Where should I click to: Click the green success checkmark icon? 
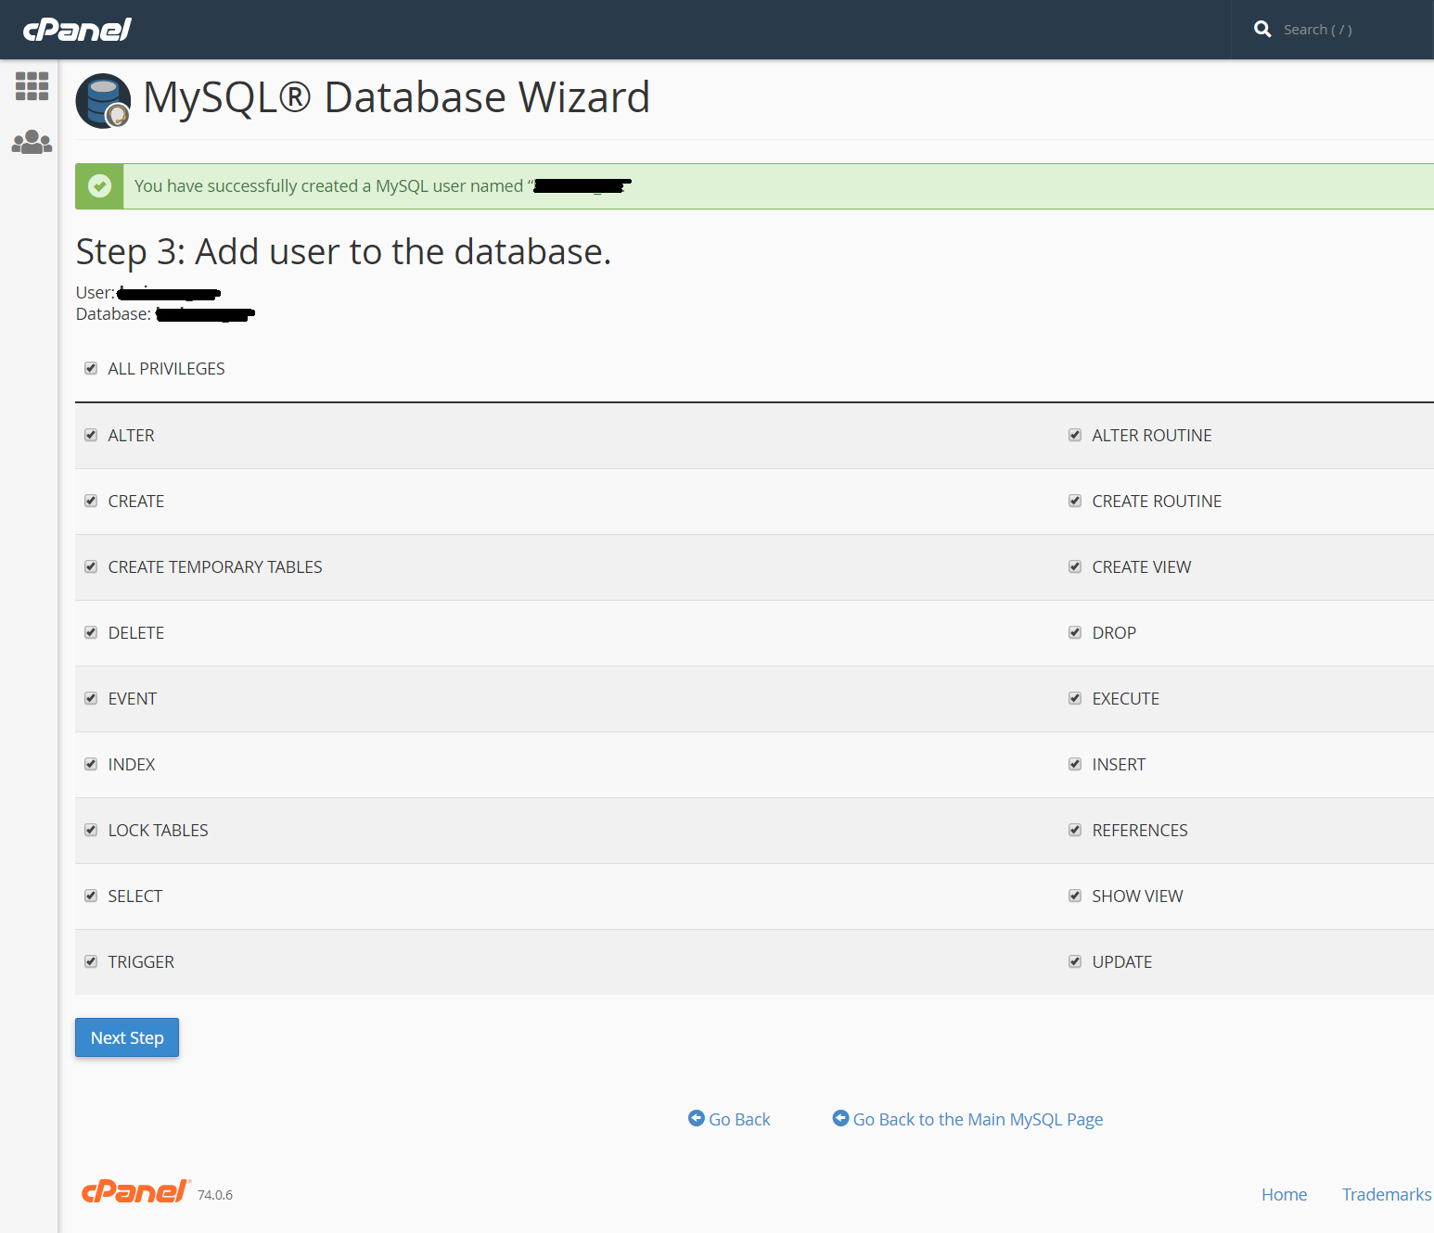click(x=99, y=186)
